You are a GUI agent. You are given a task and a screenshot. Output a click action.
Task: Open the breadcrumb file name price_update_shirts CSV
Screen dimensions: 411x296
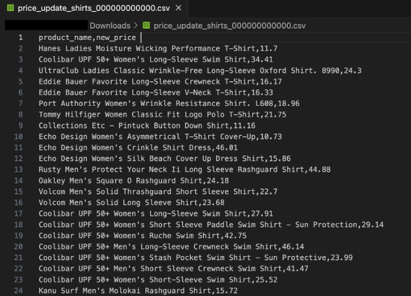coord(230,26)
